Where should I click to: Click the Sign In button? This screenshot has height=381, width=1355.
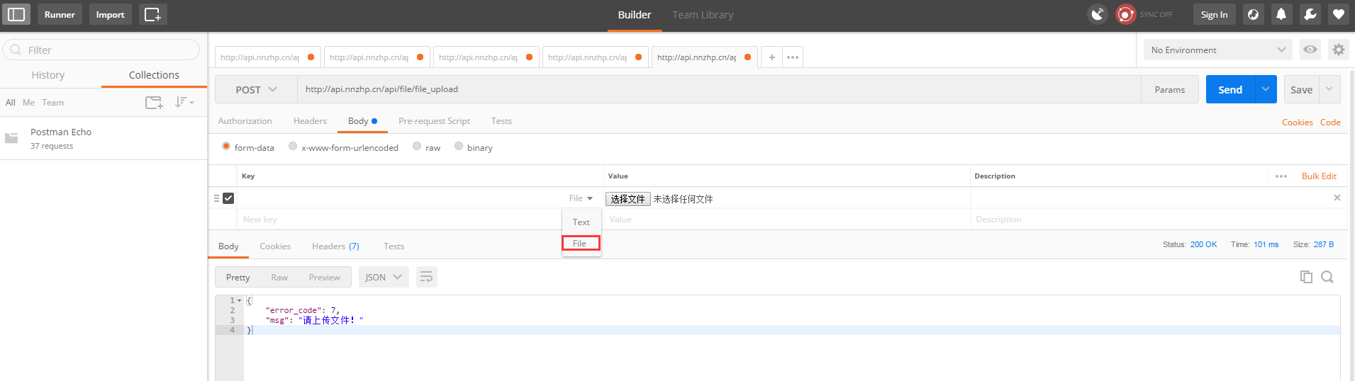coord(1214,14)
